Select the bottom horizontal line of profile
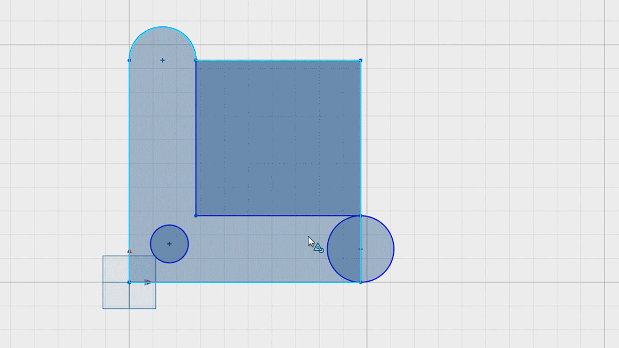Viewport: 619px width, 348px height. coord(245,282)
